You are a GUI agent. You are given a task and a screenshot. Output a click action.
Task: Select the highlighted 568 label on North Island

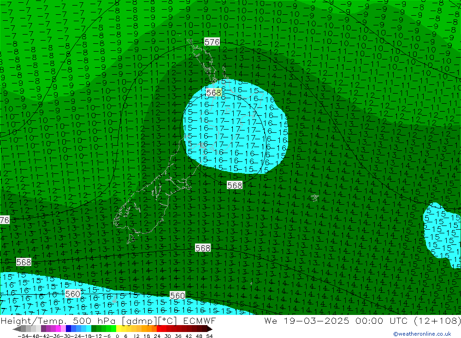click(x=213, y=93)
